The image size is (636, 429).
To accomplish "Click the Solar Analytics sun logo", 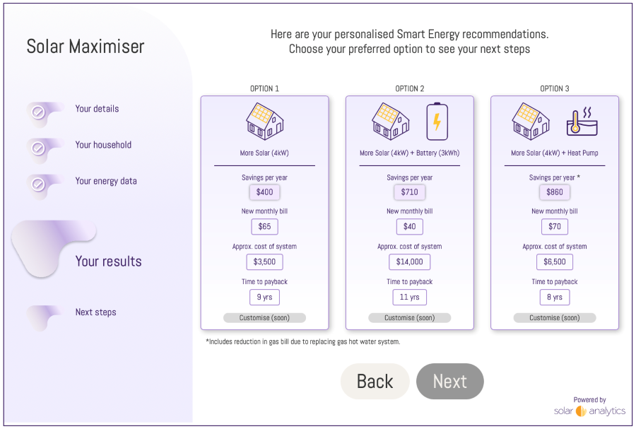I will tap(581, 411).
